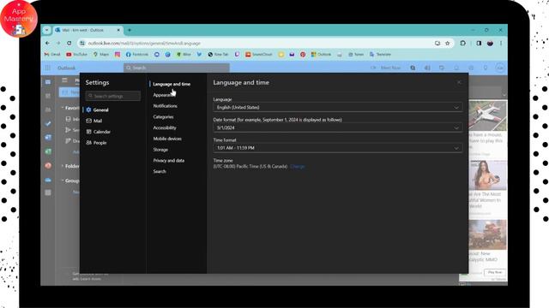Open the Word app icon in rail
This screenshot has height=308, width=549.
pos(48,138)
